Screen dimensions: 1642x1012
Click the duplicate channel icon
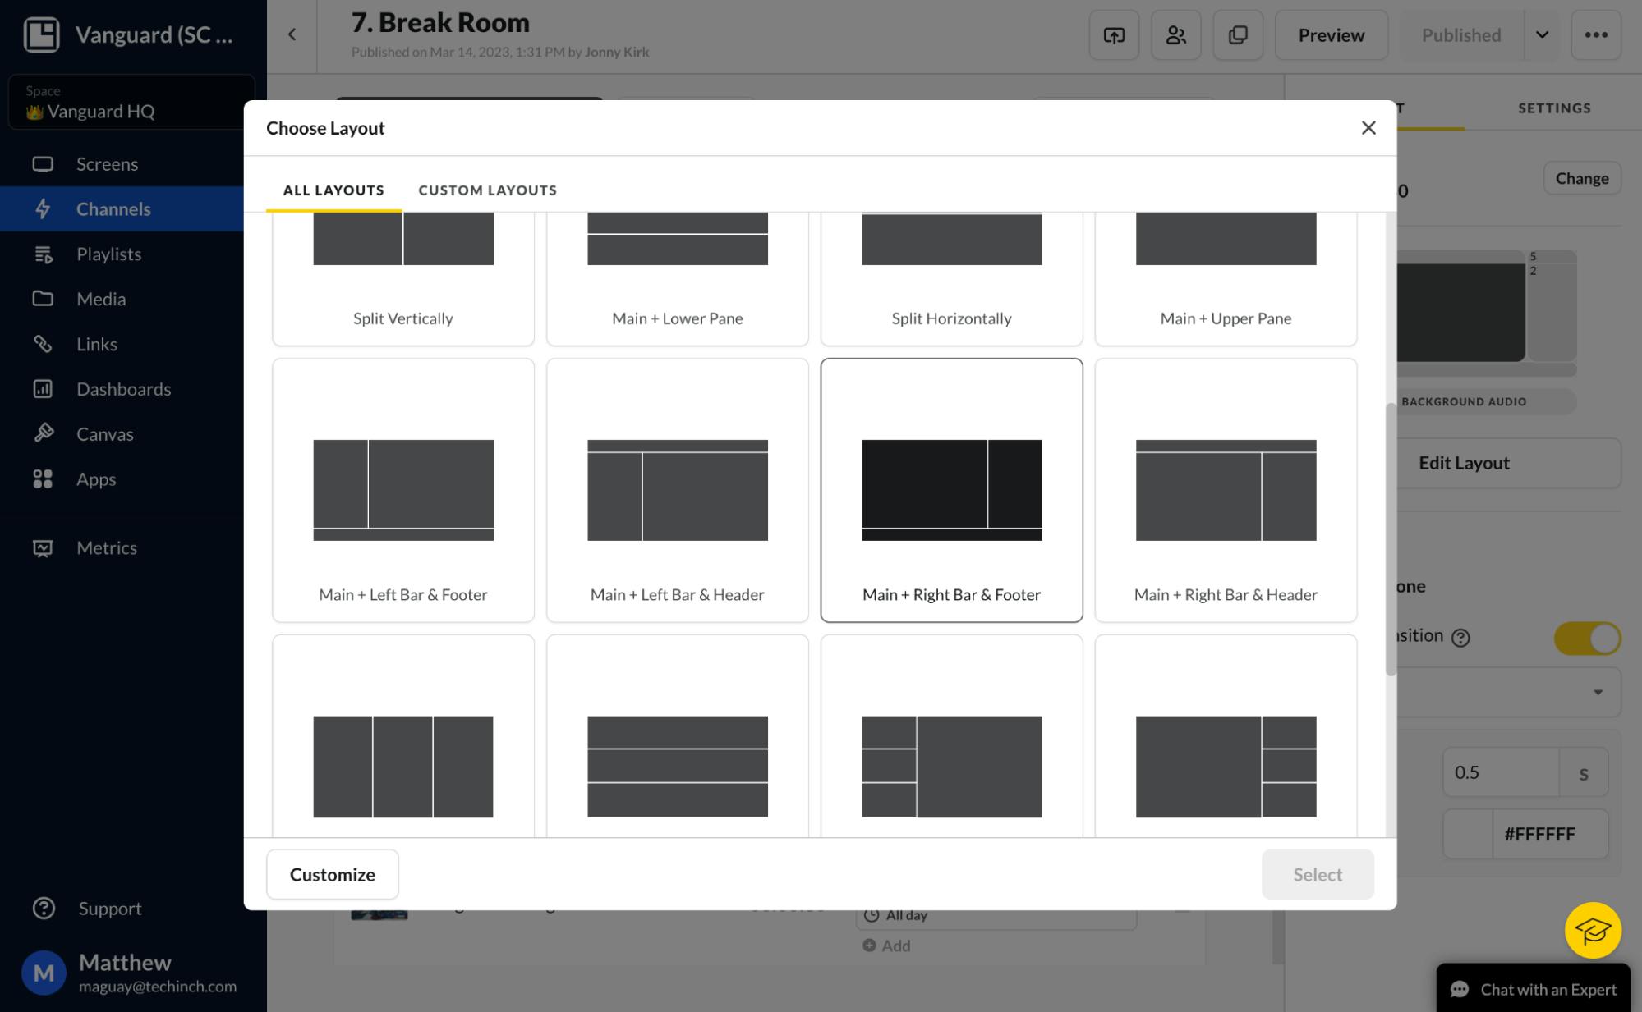pos(1238,35)
